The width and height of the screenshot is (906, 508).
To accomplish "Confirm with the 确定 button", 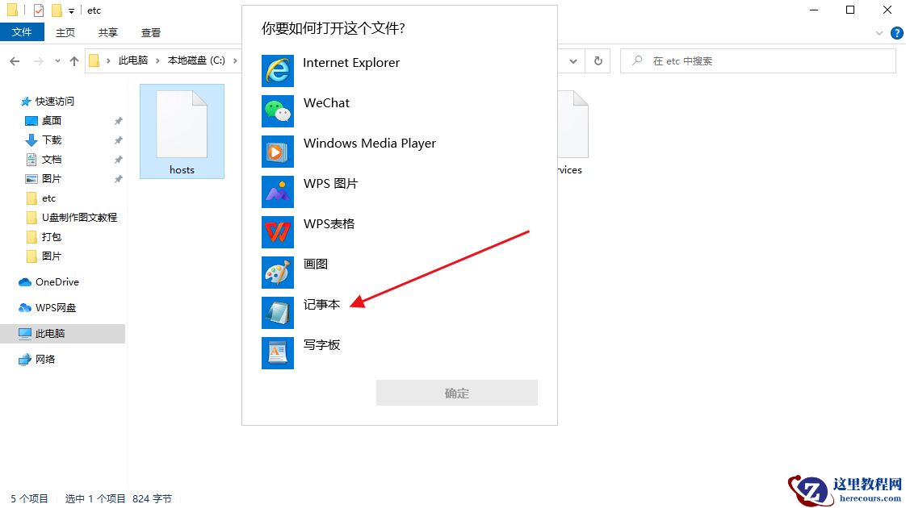I will [x=456, y=393].
